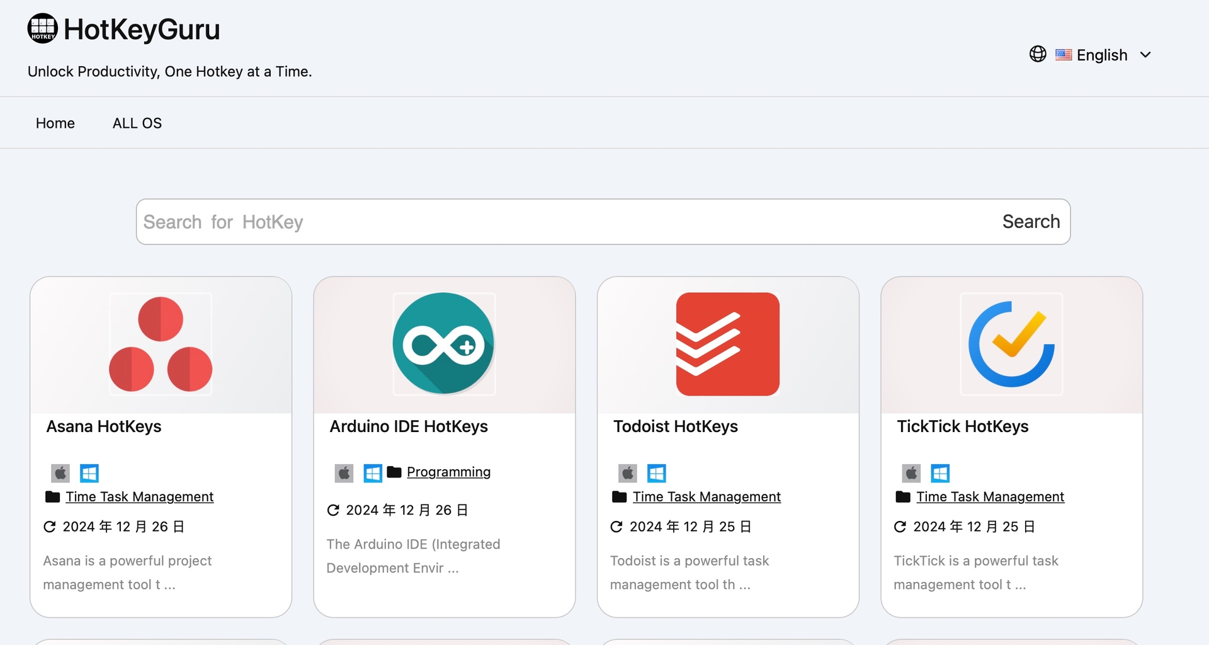Click folder icon beside Programming
This screenshot has width=1209, height=645.
click(394, 472)
